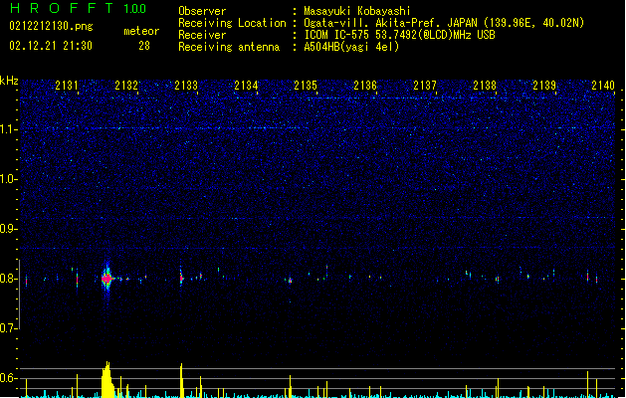Click the timestamp 02.12.21 21:30
626x398 pixels.
[51, 46]
